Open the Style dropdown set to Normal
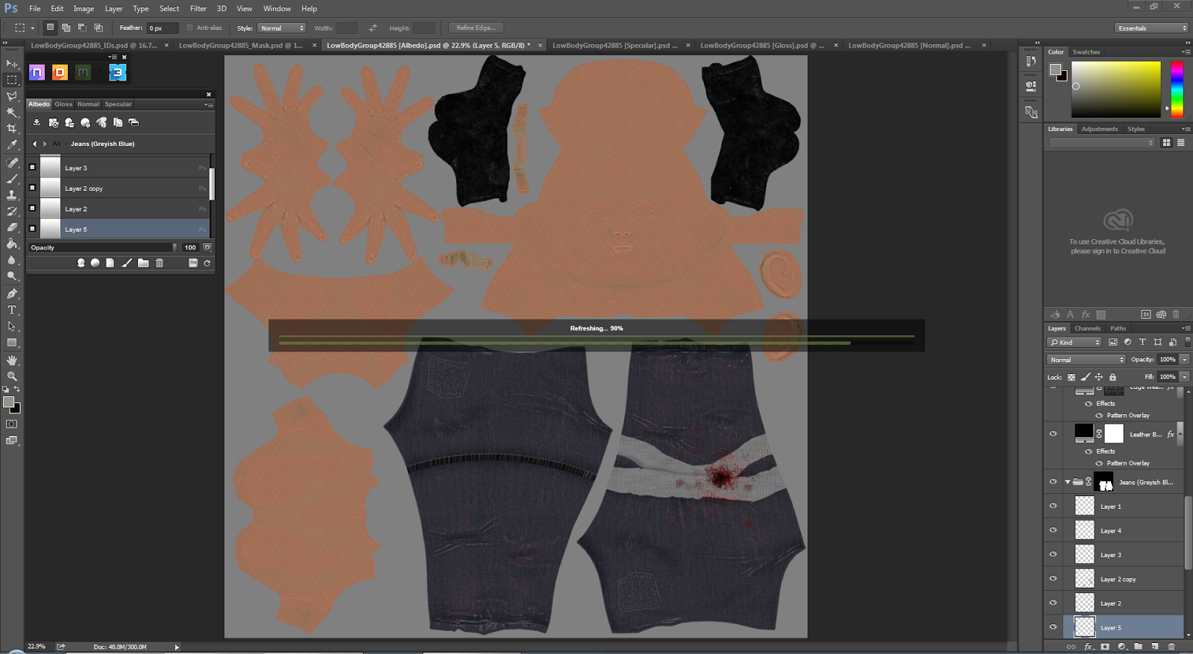The image size is (1193, 654). (x=282, y=28)
